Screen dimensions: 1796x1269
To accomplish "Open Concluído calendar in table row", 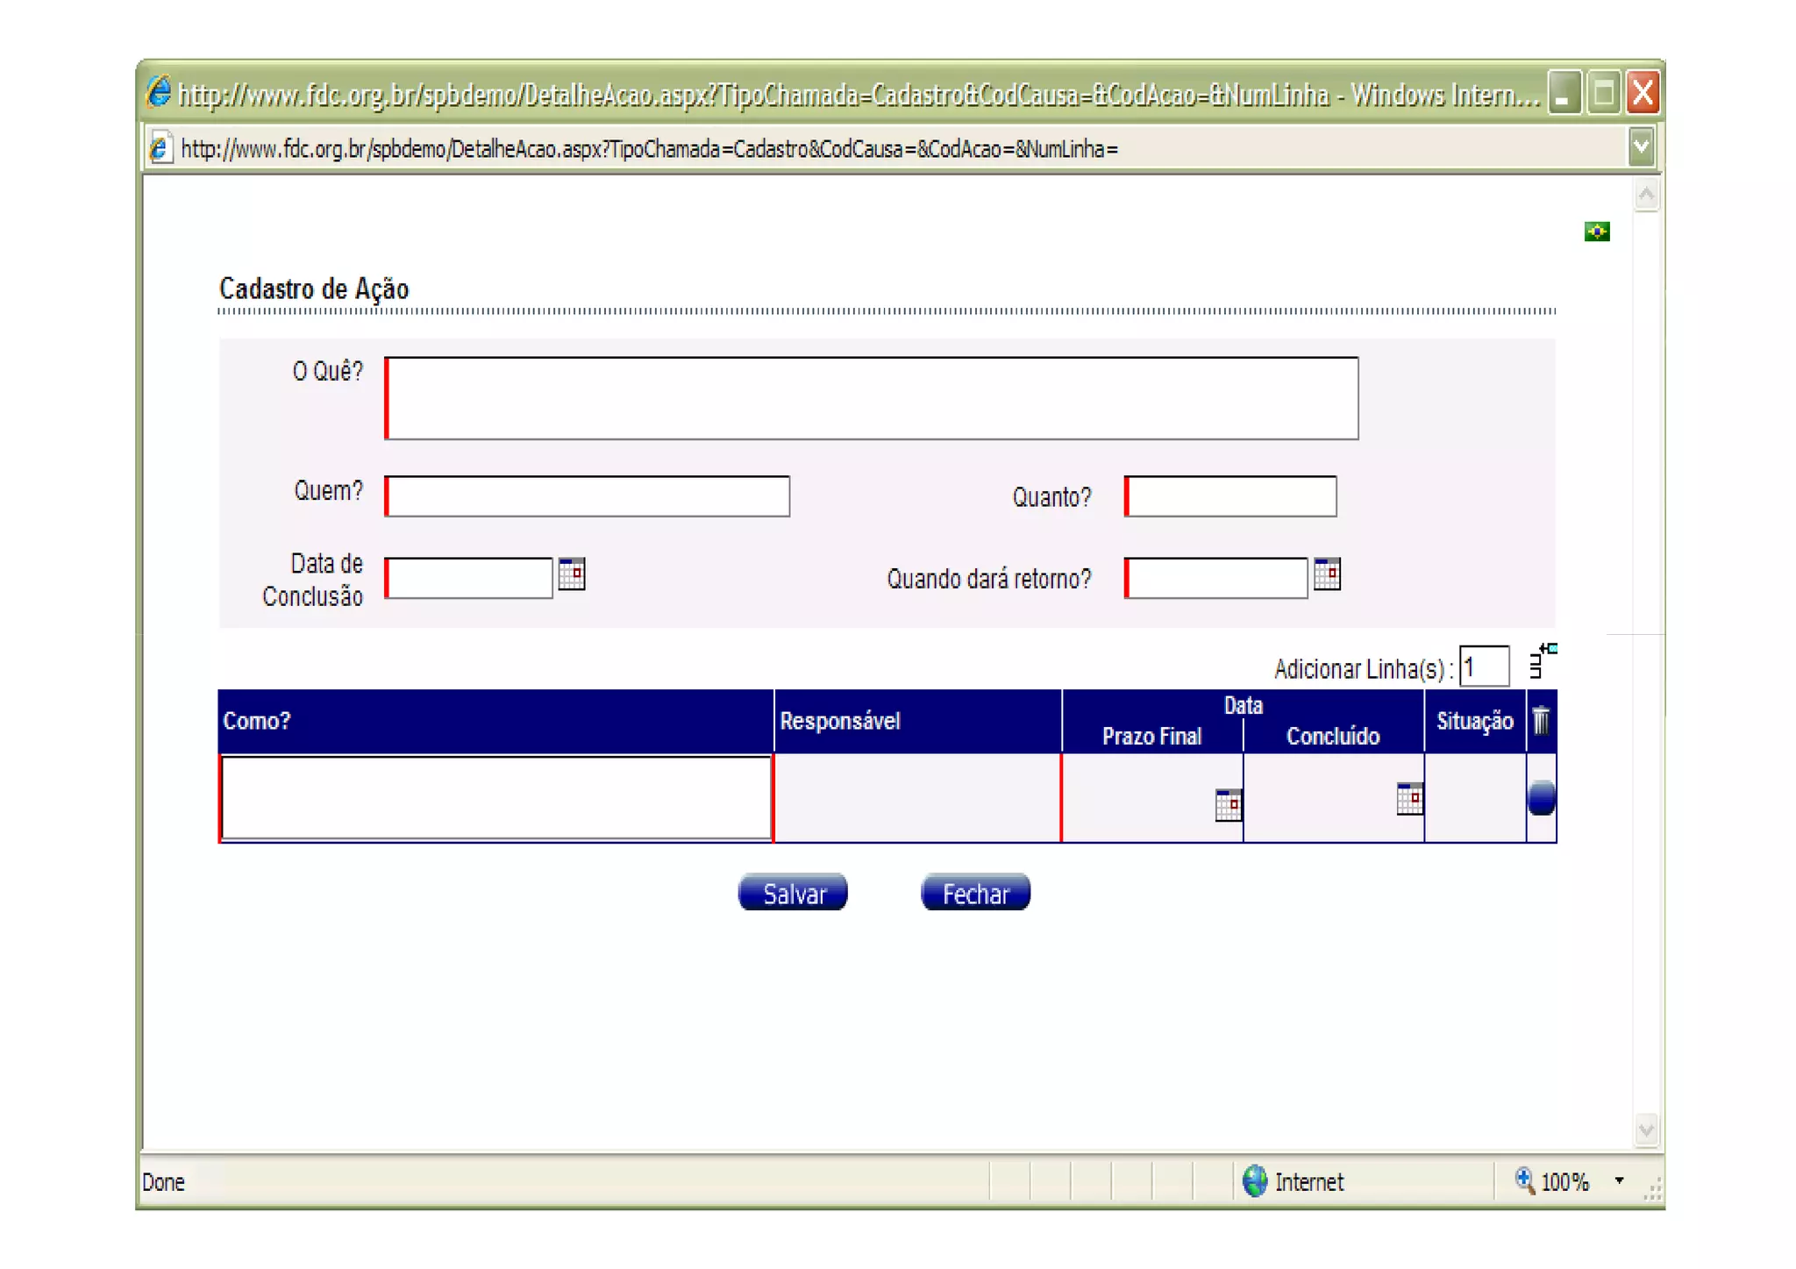I will [1409, 798].
